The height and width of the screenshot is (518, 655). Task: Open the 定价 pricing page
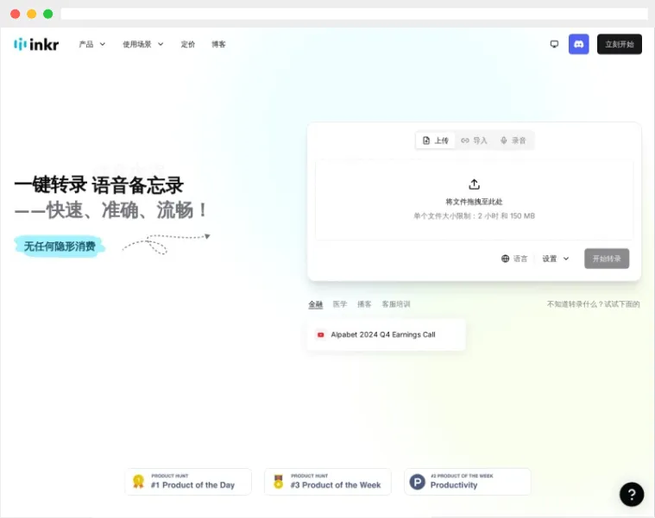[x=188, y=44]
